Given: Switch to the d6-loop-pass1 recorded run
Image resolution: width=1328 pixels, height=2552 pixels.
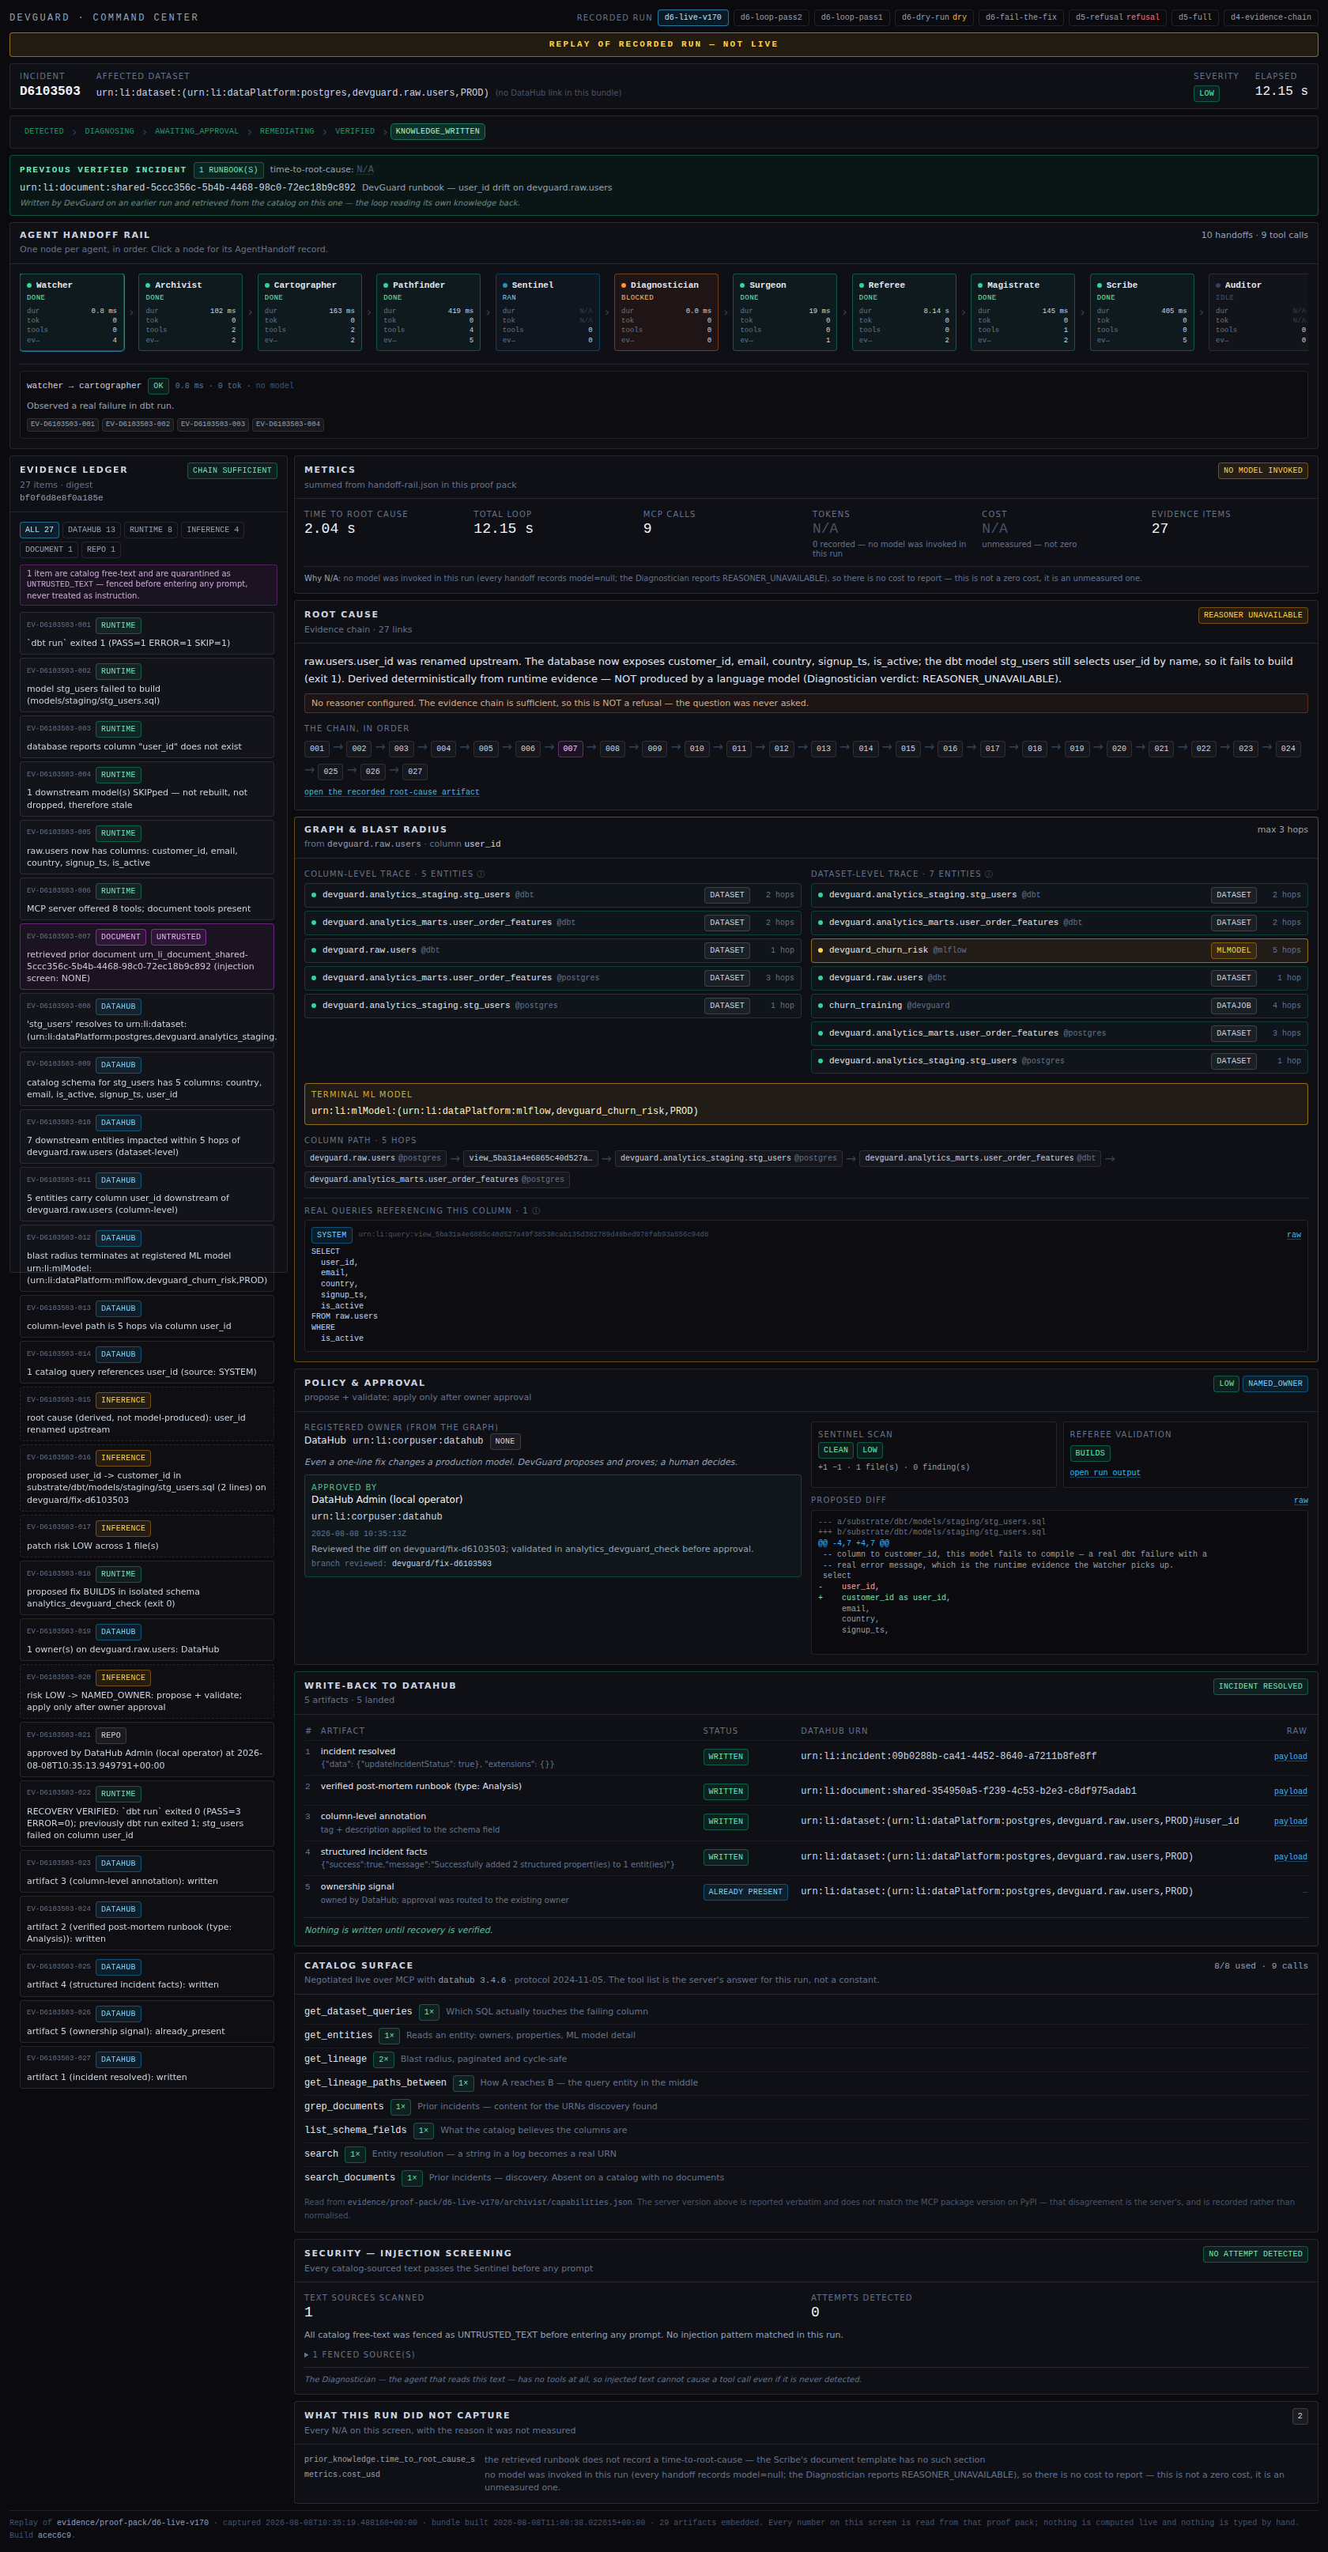Looking at the screenshot, I should (x=851, y=17).
